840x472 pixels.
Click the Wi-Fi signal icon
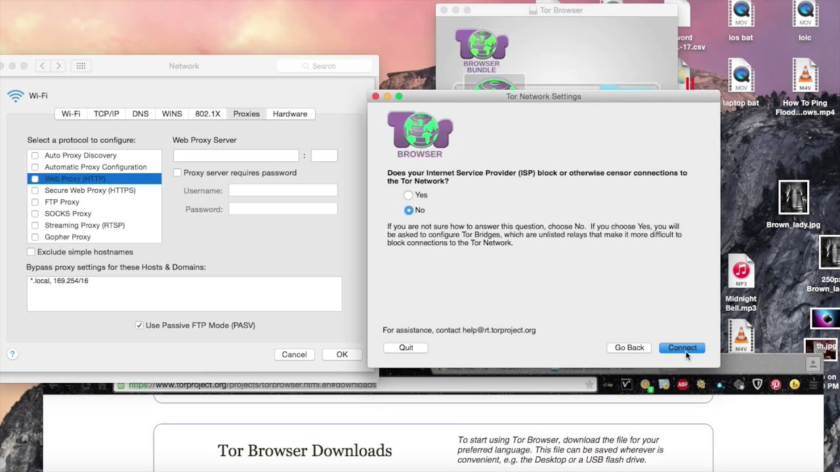[16, 96]
